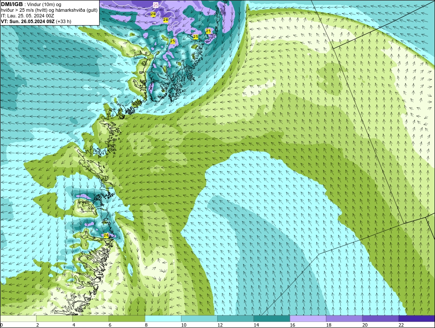Click the legend value 14

point(256,325)
